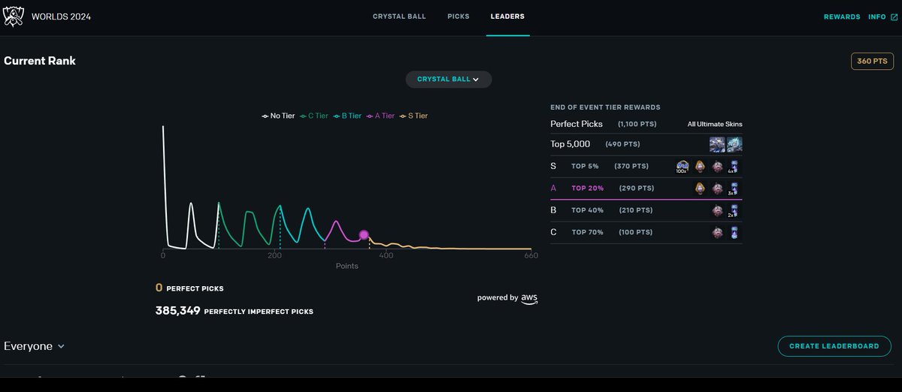Click the (1,100 PTS) value

tap(637, 125)
